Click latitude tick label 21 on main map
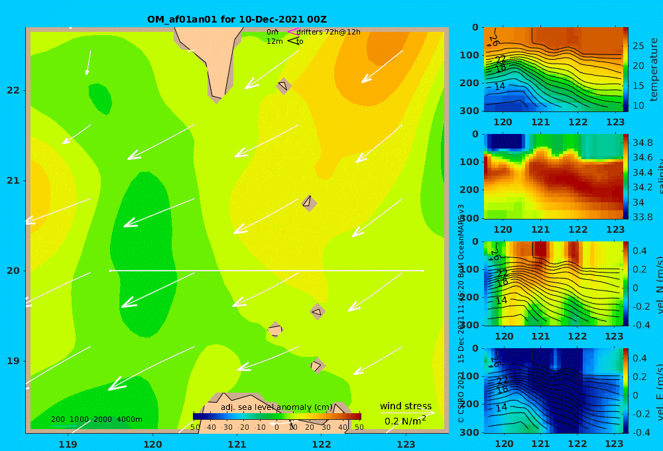Image resolution: width=663 pixels, height=451 pixels. point(13,180)
